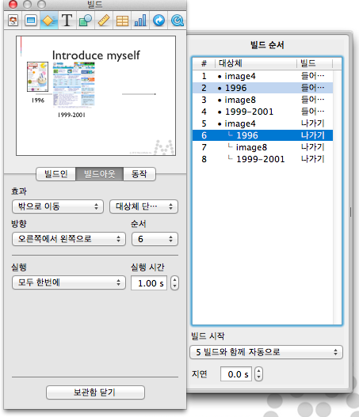Open the Chart inspector icon
Screen dimensions: 359x417
140,21
